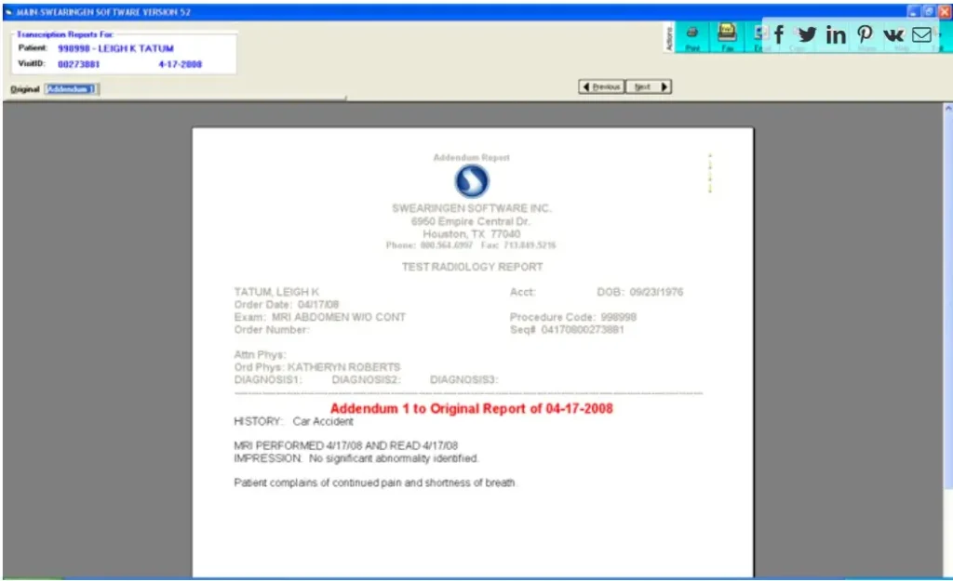Minimize the Swearingen Software window
This screenshot has width=953, height=581.
(x=913, y=11)
